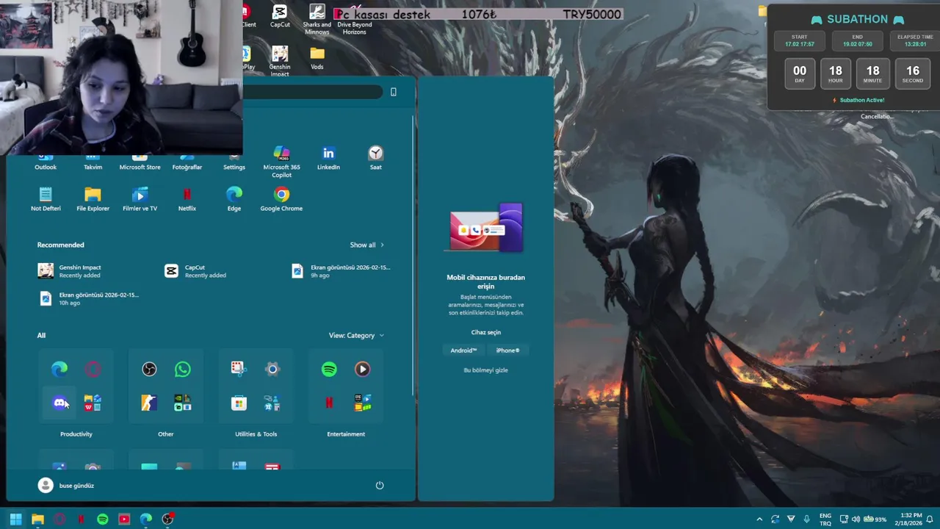
Task: Open Ekran görüntüsü file from 9h ago
Action: pyautogui.click(x=341, y=271)
